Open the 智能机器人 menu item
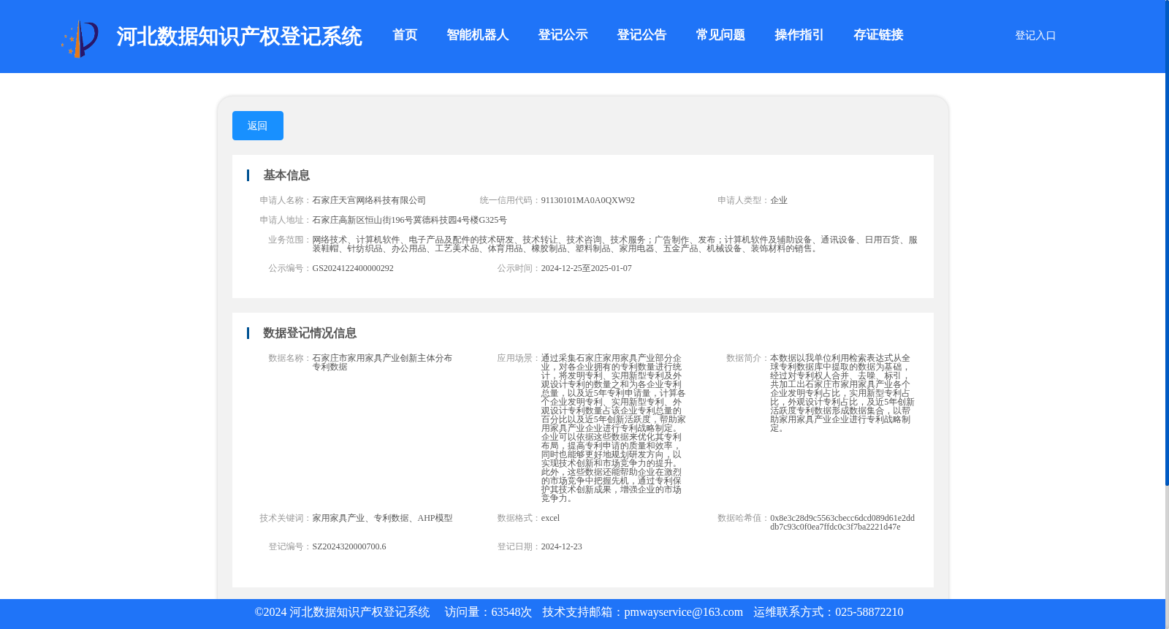The height and width of the screenshot is (629, 1169). 478,35
